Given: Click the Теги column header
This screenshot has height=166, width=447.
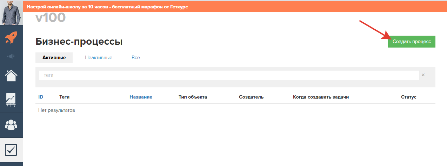Looking at the screenshot, I should (65, 97).
